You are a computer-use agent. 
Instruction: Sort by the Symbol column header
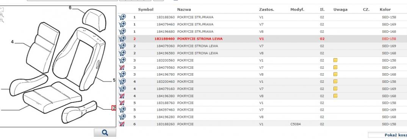click(146, 9)
